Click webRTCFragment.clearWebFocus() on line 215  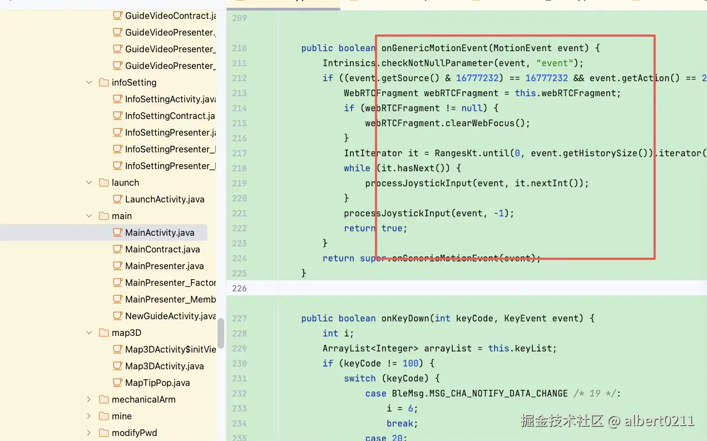coord(448,123)
